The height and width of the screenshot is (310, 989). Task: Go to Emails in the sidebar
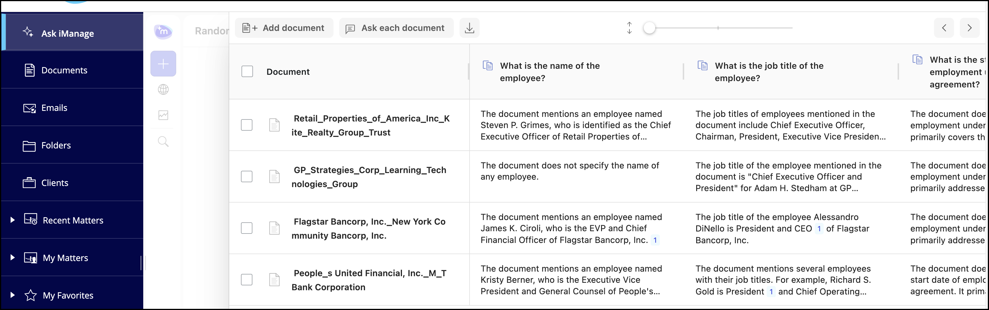coord(54,108)
